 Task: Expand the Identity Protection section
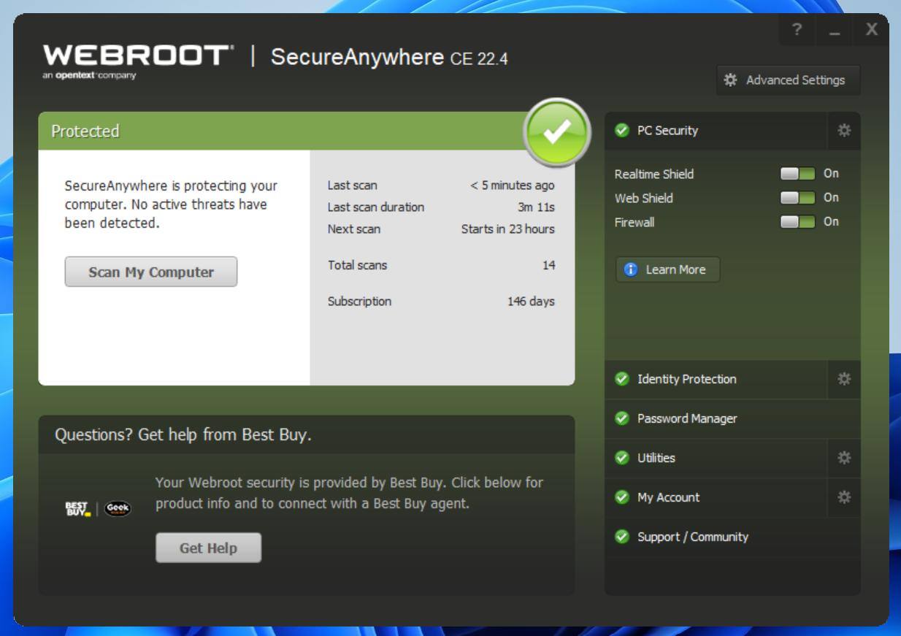(686, 379)
